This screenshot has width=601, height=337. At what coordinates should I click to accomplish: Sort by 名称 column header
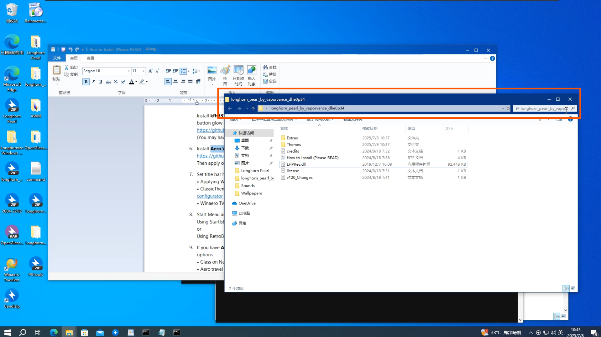pyautogui.click(x=320, y=128)
